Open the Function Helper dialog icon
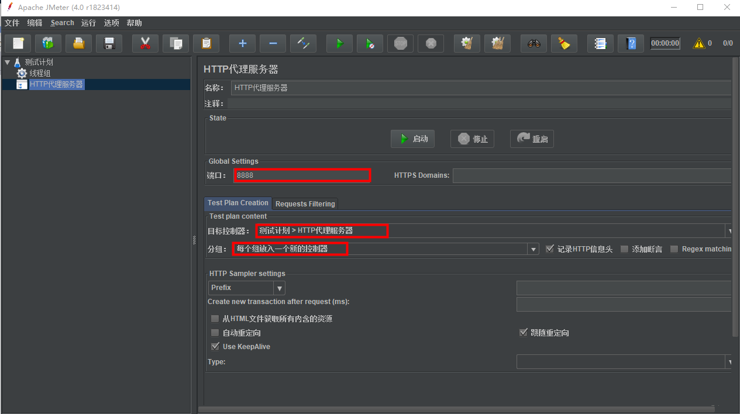 coord(600,43)
